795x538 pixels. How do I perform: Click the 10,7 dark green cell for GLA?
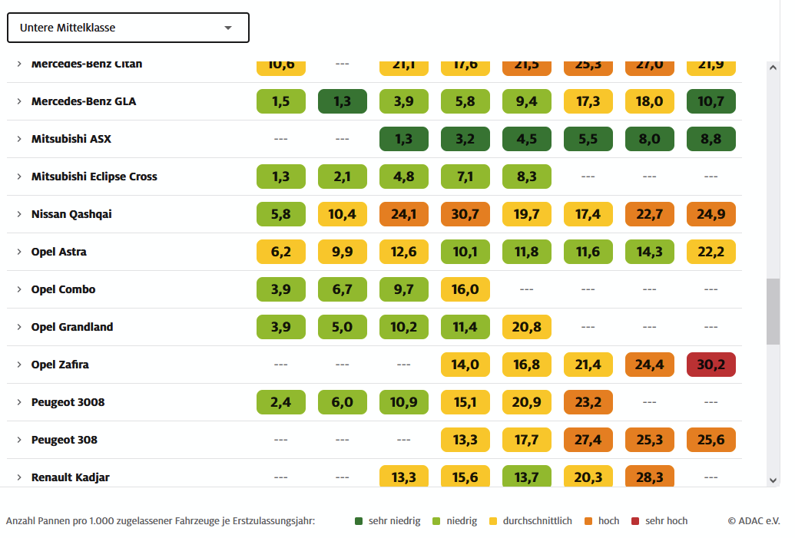tap(711, 101)
